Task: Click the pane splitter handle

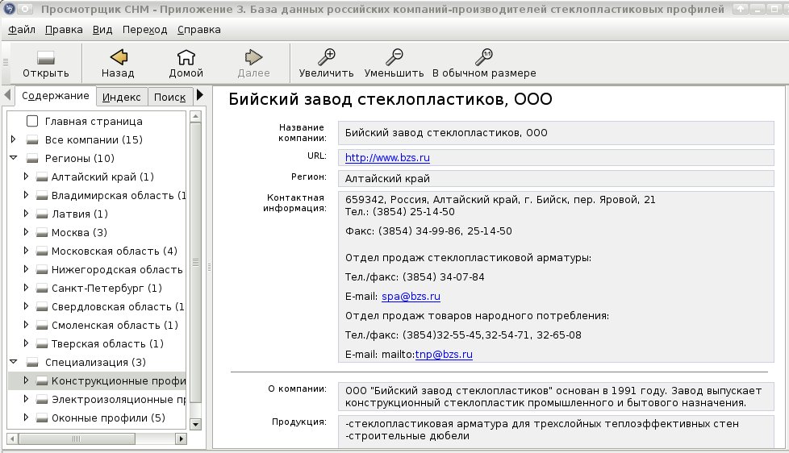Action: (x=209, y=268)
